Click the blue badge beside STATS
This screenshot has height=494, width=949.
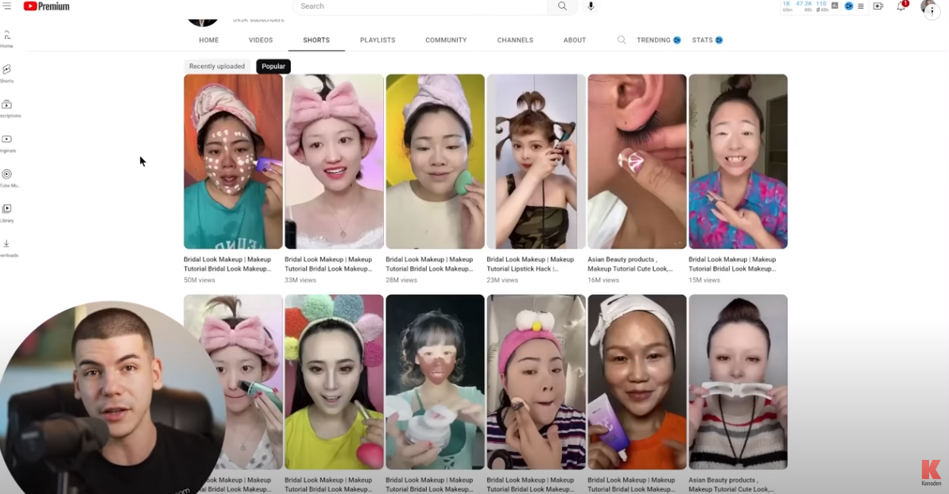[719, 40]
